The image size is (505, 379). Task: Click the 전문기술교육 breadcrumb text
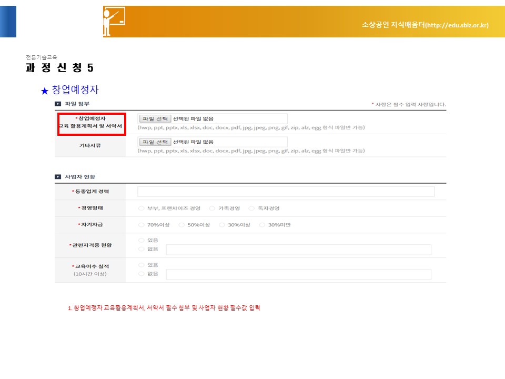point(42,57)
